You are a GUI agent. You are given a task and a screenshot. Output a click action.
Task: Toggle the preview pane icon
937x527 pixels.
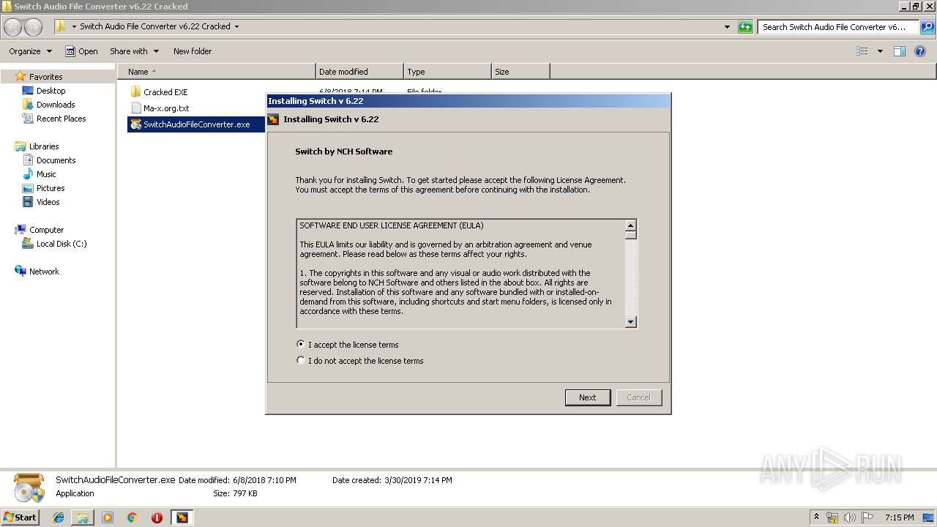[x=900, y=51]
